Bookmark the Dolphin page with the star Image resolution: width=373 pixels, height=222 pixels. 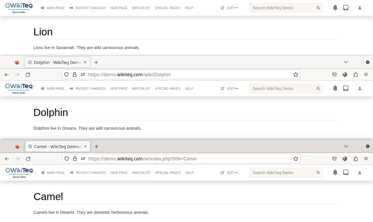[295, 74]
